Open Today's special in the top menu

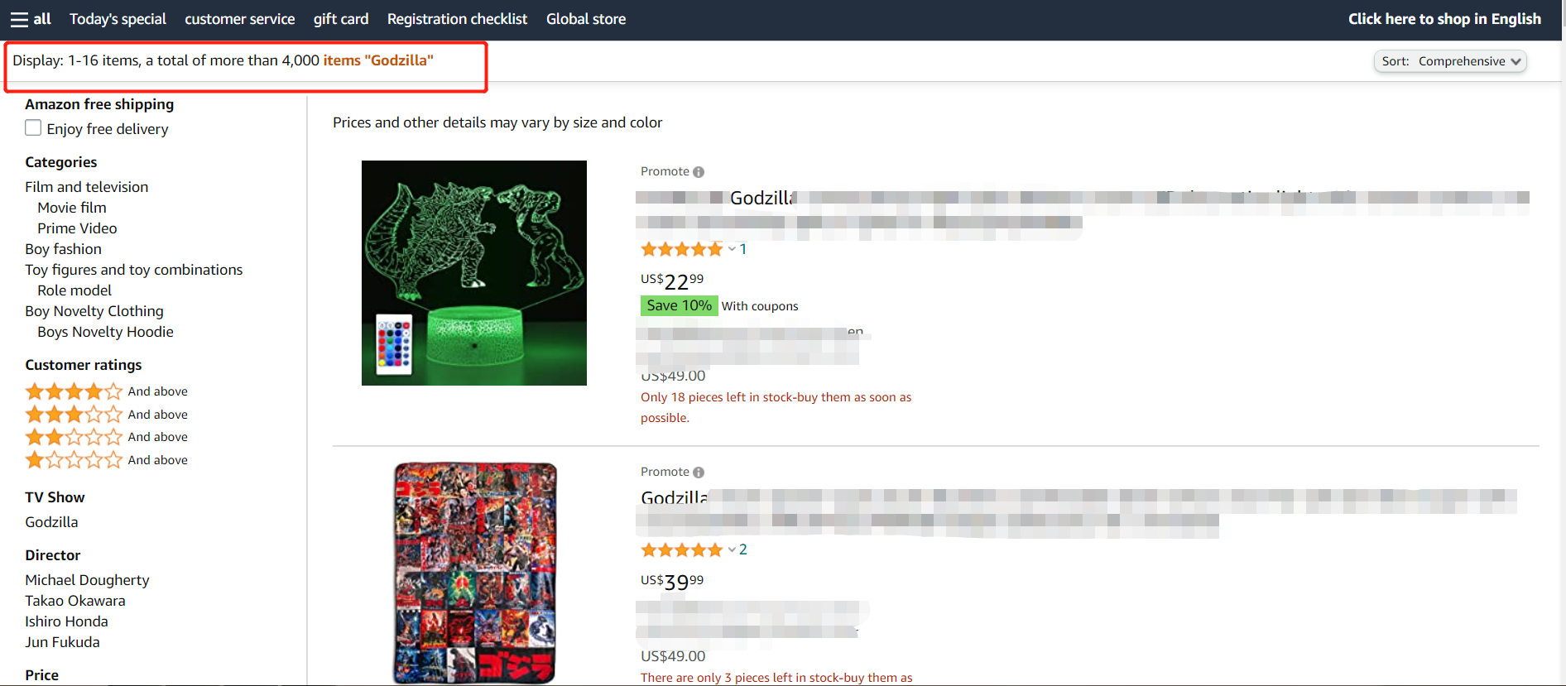click(x=118, y=19)
